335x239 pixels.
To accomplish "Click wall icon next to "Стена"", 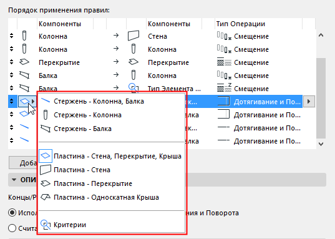I will 134,36.
